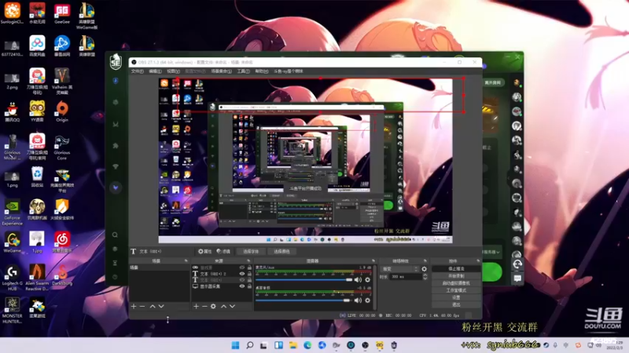Lock the 显示器采集 source
Screen dimensions: 629x353
point(249,286)
